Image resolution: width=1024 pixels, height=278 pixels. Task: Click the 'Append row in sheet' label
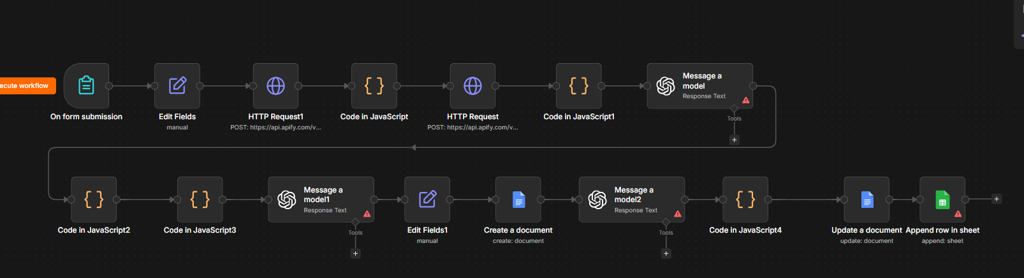pos(942,230)
